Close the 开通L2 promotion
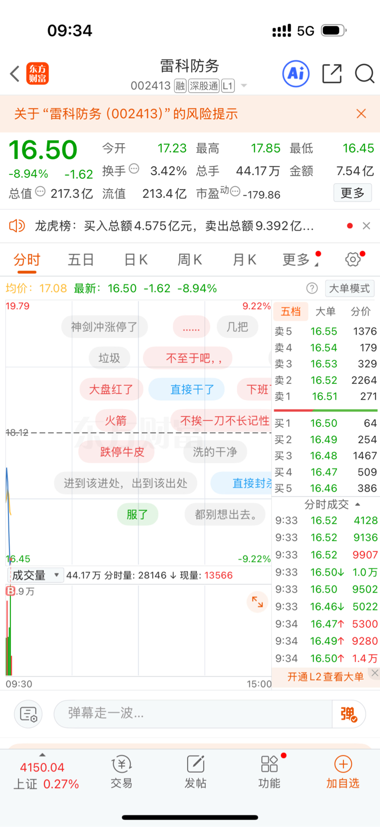 (x=375, y=672)
